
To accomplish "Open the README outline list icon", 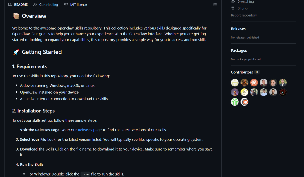I will (215, 5).
